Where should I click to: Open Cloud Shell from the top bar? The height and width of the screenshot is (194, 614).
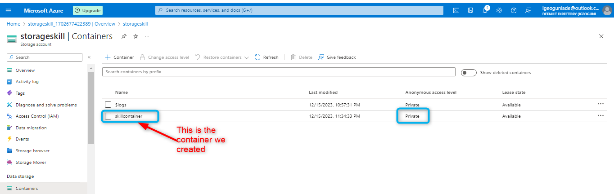pyautogui.click(x=456, y=10)
